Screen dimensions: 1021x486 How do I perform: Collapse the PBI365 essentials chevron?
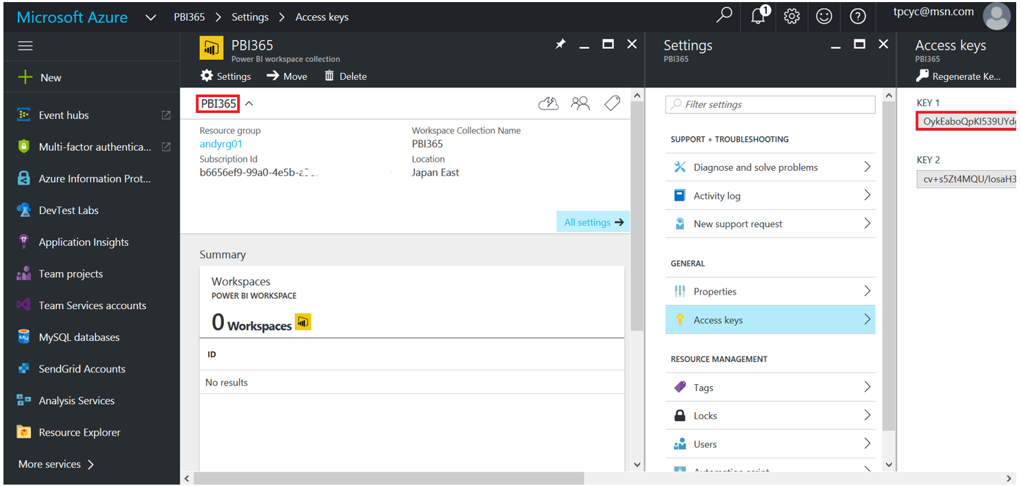[x=249, y=103]
